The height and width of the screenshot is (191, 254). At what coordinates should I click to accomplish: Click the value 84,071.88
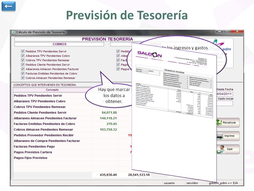[109, 112]
